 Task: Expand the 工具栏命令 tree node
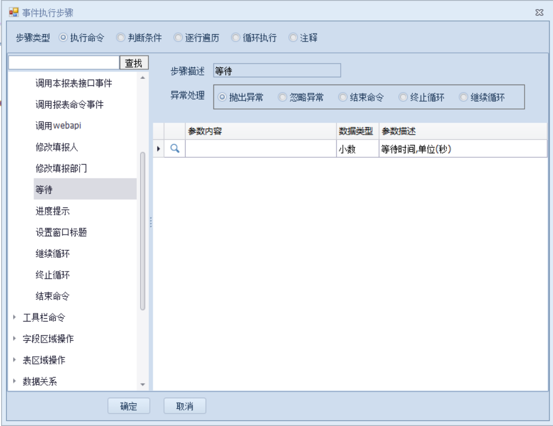pyautogui.click(x=15, y=318)
